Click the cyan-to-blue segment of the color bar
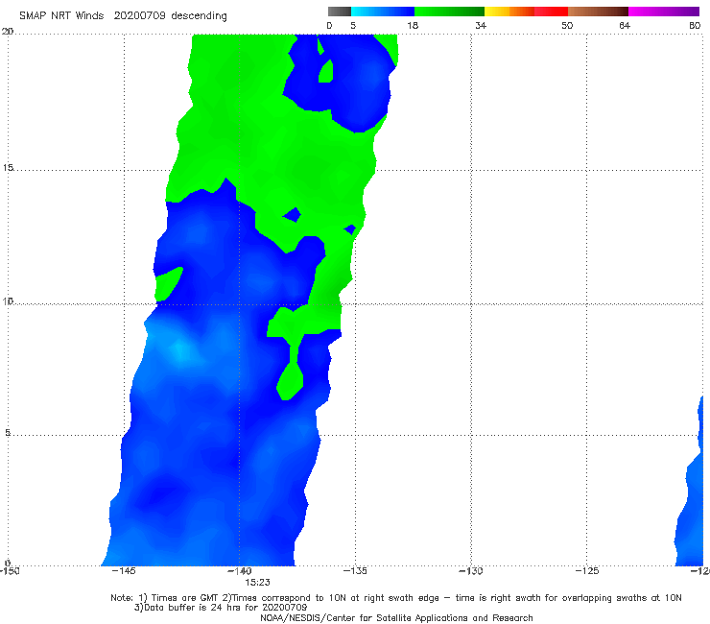710x624 pixels. pos(383,12)
